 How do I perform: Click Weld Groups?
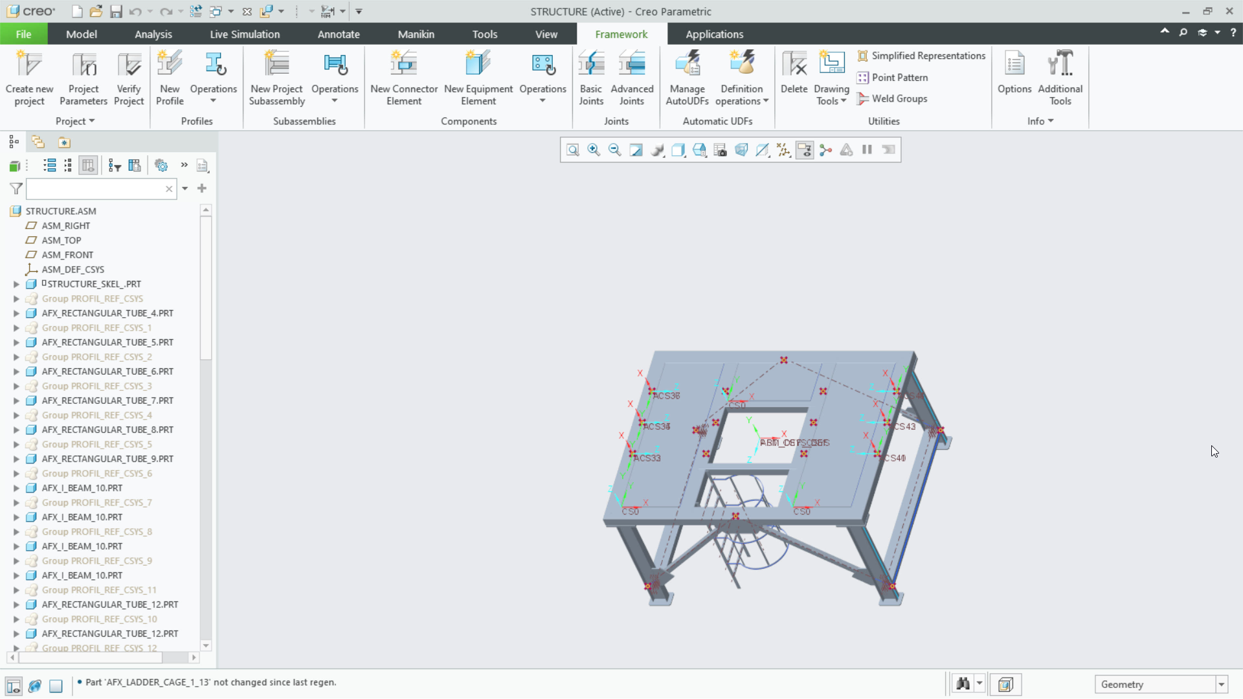[x=892, y=99]
